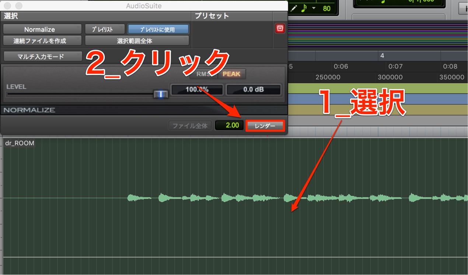Screen dimensions: 468x275
Task: Click 300000 on the samples ruler
Action: pyautogui.click(x=390, y=77)
